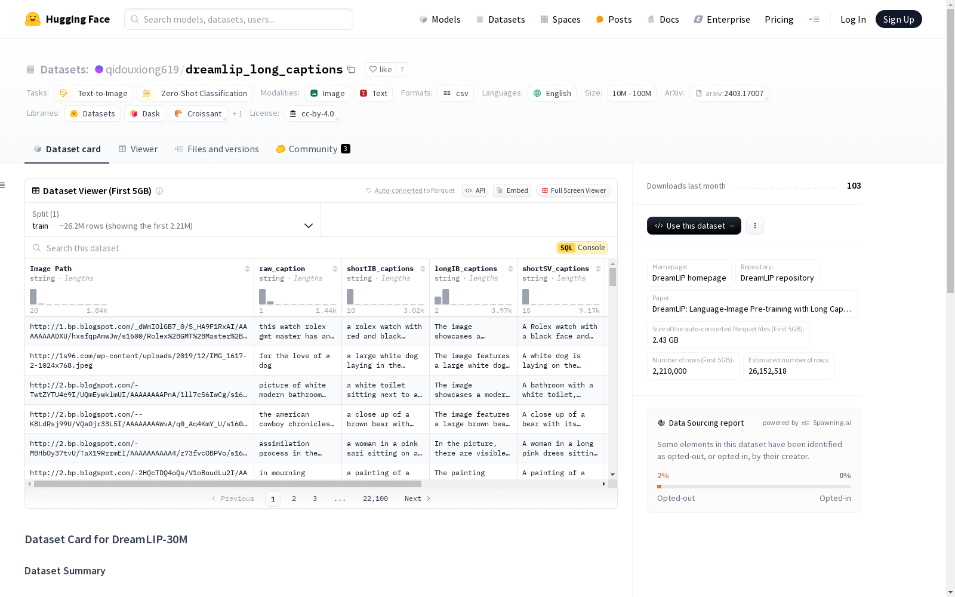
Task: Click the qidouxiong619 user avatar
Action: coord(99,69)
